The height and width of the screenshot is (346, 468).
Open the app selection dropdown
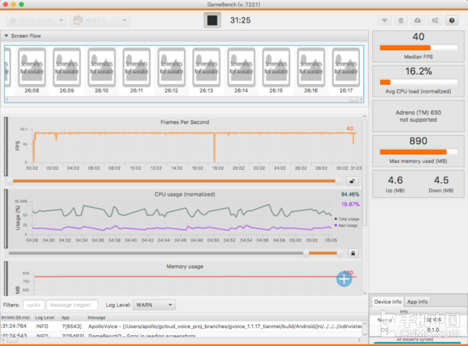click(x=96, y=20)
